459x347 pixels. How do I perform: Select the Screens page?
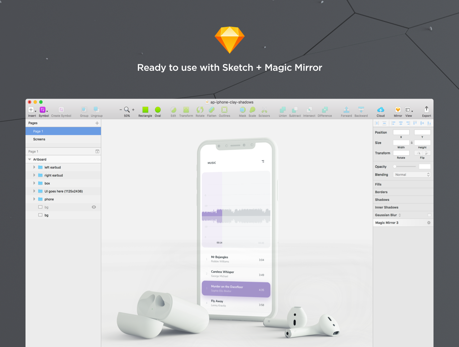point(39,139)
